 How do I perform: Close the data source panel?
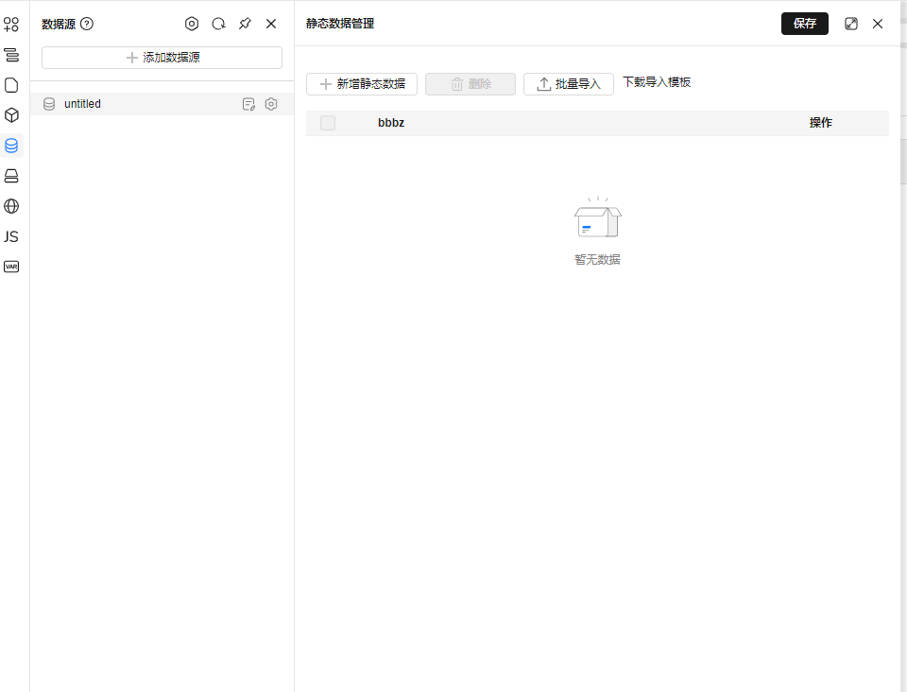[x=271, y=24]
